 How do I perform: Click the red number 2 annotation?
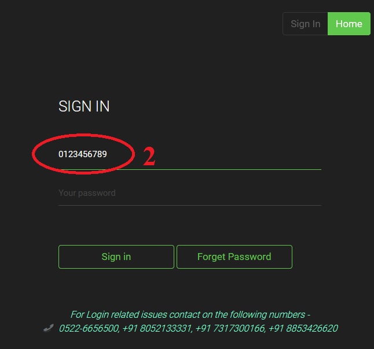149,157
